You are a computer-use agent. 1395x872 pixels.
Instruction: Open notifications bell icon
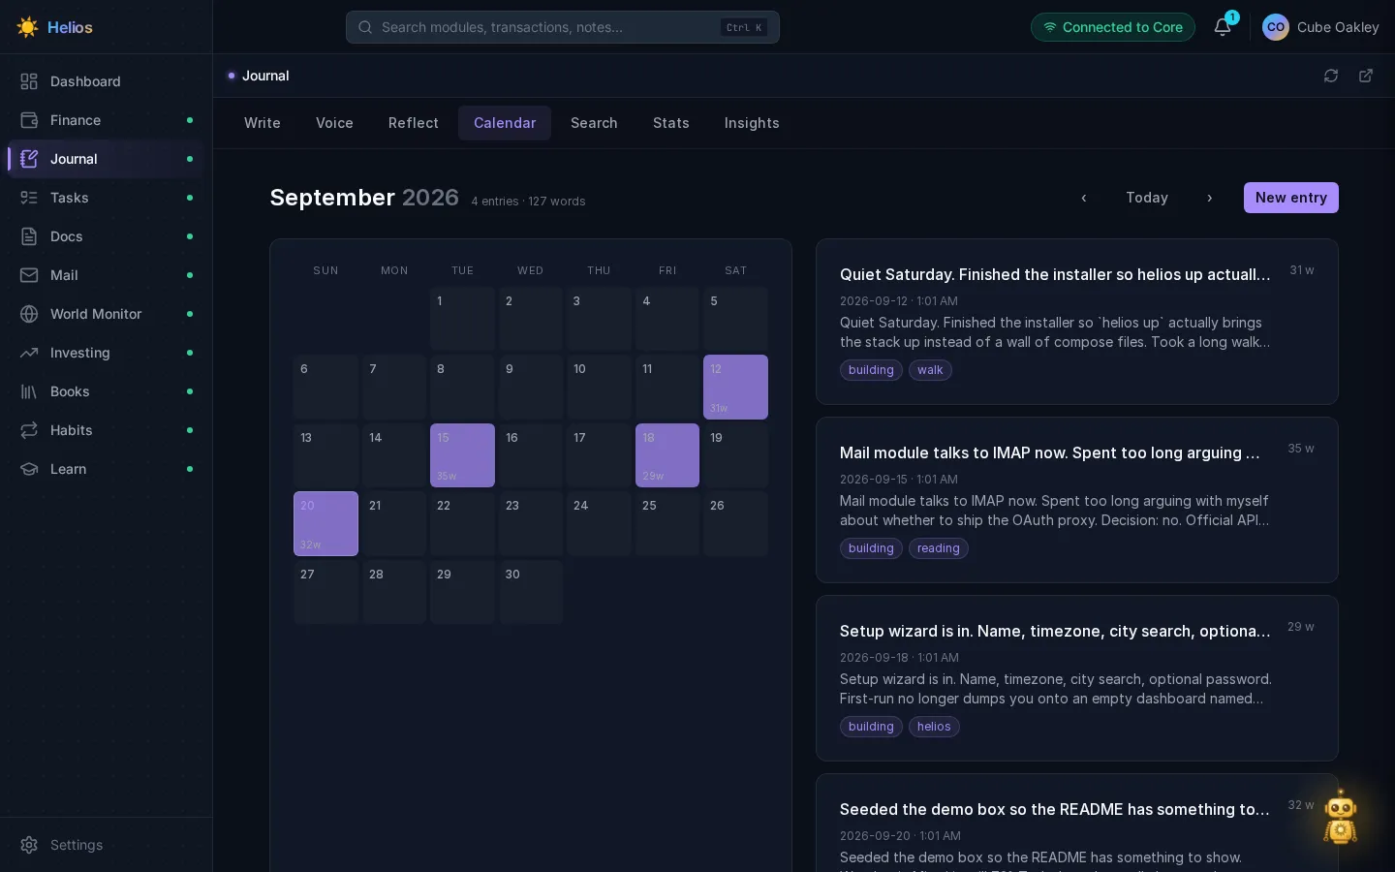coord(1223,27)
